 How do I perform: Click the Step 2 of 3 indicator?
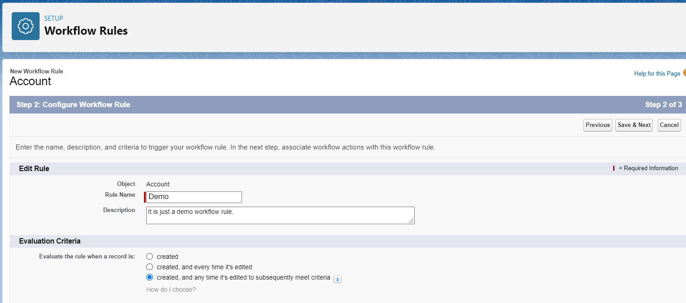tap(663, 105)
